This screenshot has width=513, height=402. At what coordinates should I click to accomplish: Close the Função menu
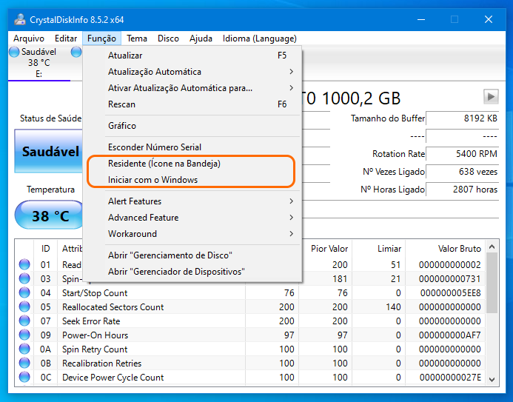click(x=101, y=38)
